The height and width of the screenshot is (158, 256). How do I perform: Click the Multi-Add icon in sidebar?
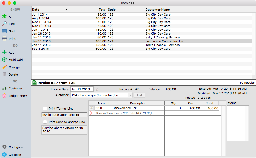pos(4,60)
